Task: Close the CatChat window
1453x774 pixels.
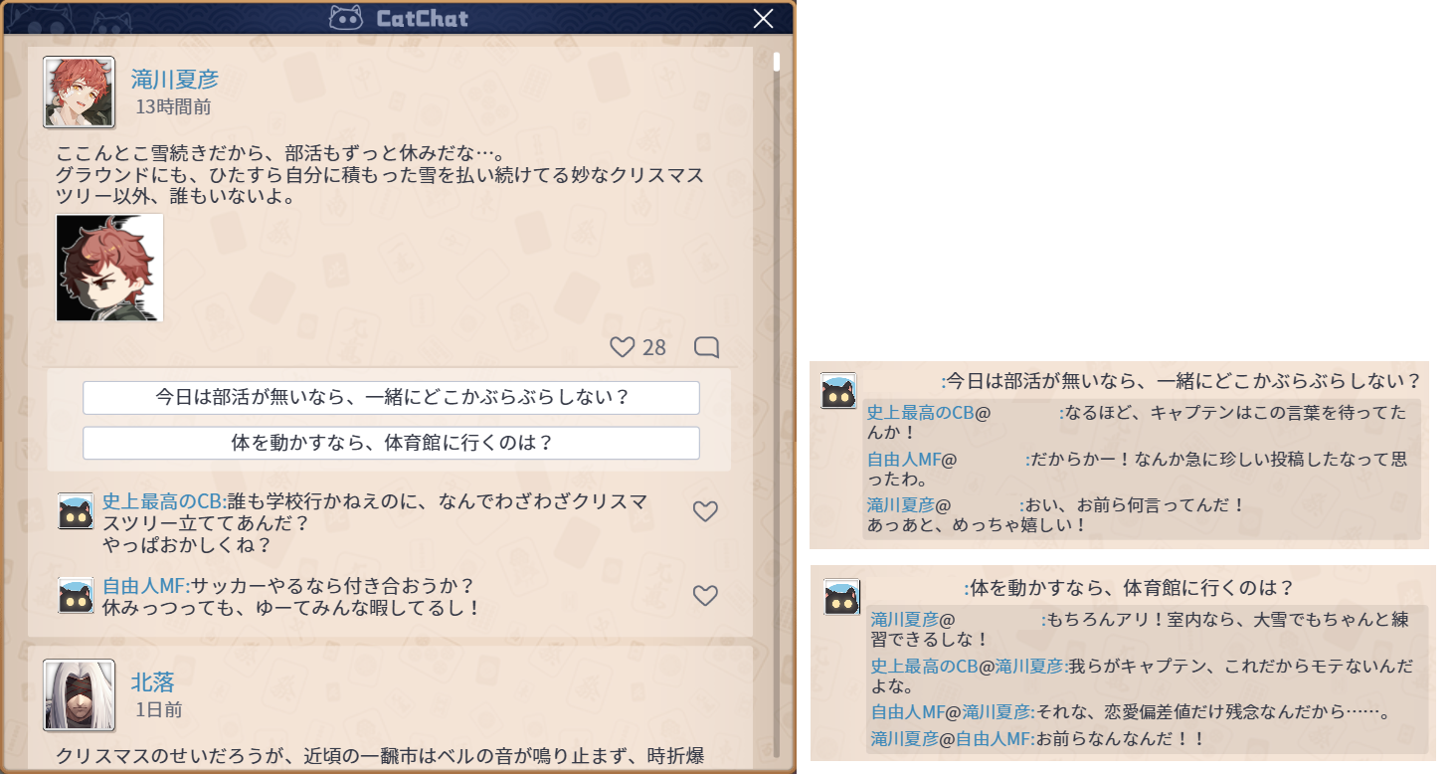Action: 763,18
